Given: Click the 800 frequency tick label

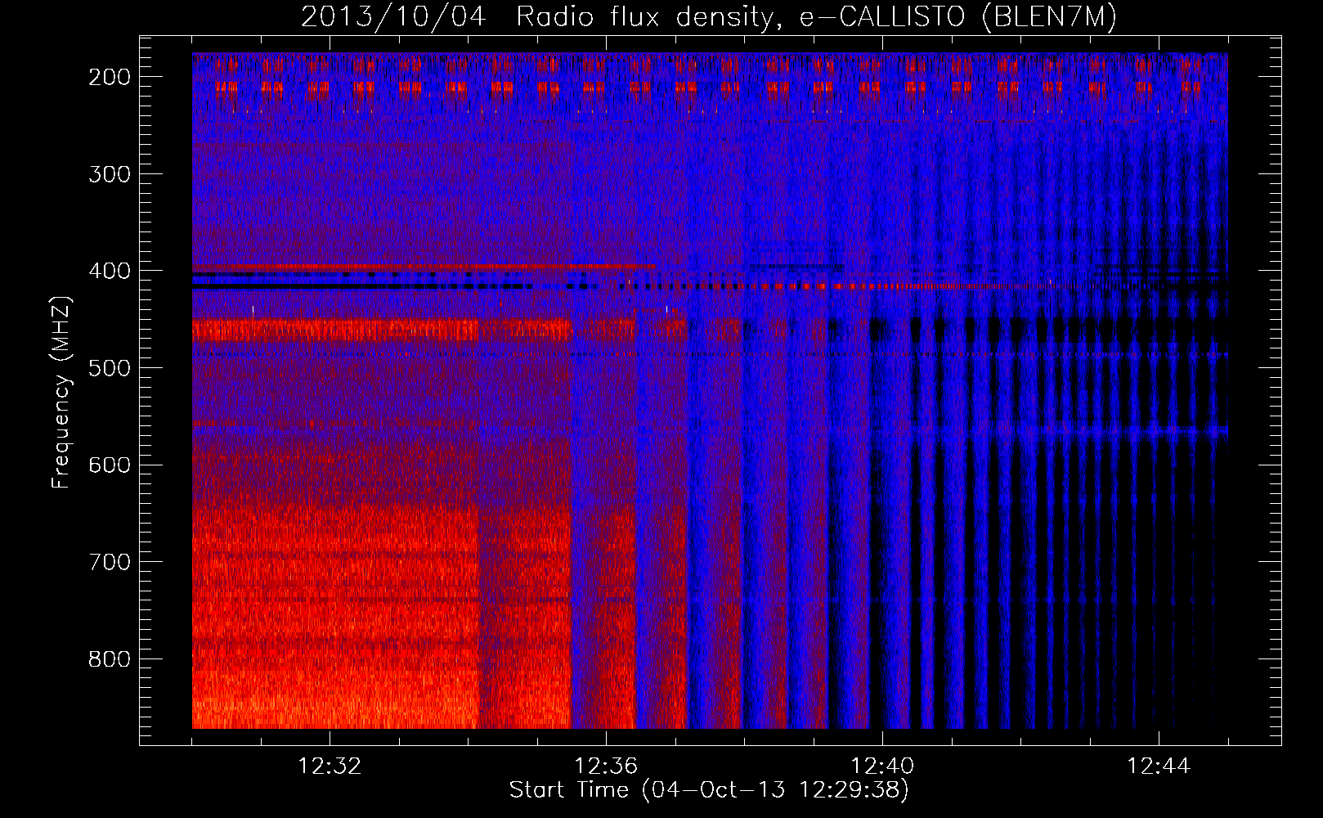Looking at the screenshot, I should (x=110, y=659).
